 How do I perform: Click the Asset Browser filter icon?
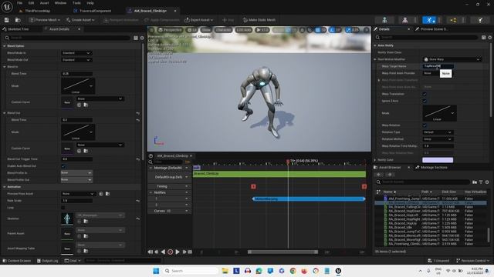click(x=481, y=182)
